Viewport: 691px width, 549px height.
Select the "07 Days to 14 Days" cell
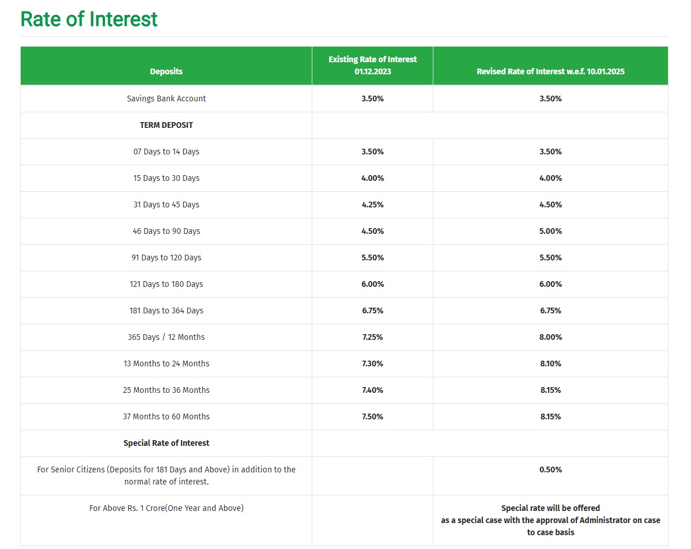166,152
